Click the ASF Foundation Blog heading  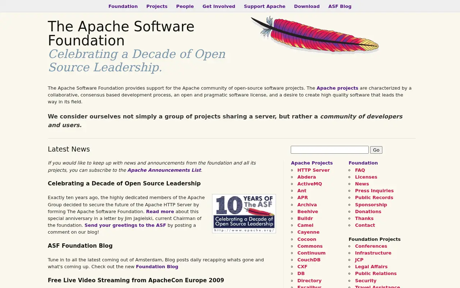pos(80,246)
